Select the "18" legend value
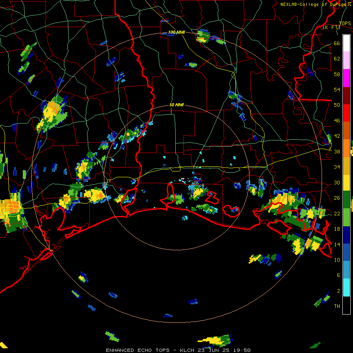 pos(337,229)
